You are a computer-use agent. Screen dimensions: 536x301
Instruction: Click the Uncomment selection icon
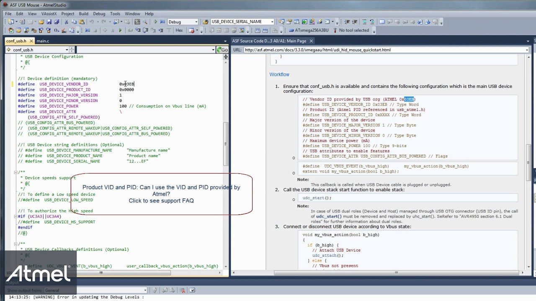coord(372,22)
